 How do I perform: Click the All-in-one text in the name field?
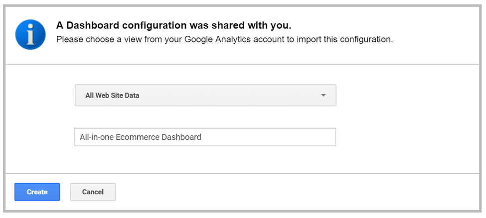coord(96,137)
